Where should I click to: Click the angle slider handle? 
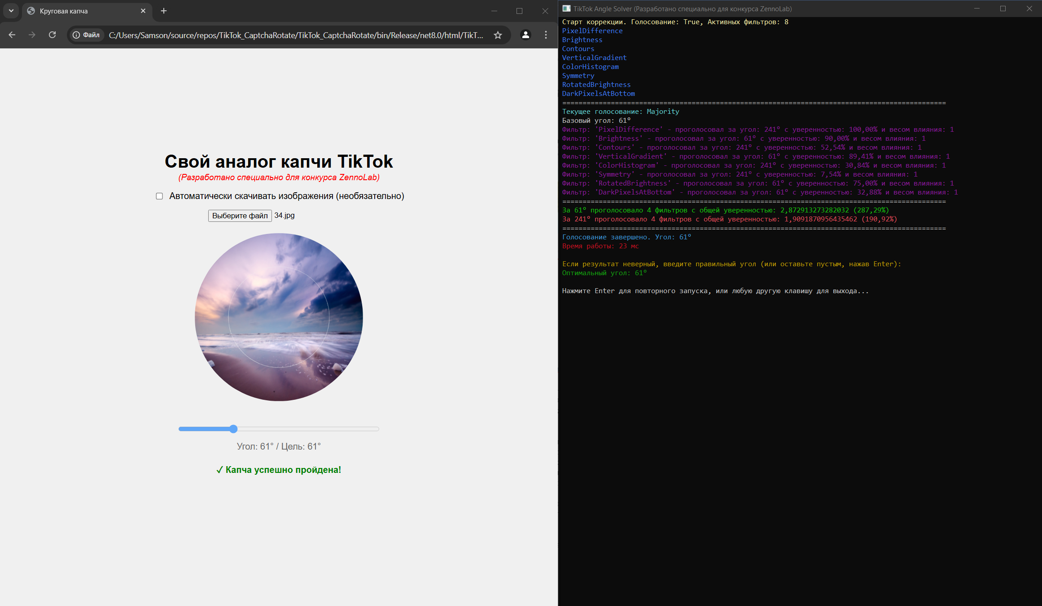233,429
